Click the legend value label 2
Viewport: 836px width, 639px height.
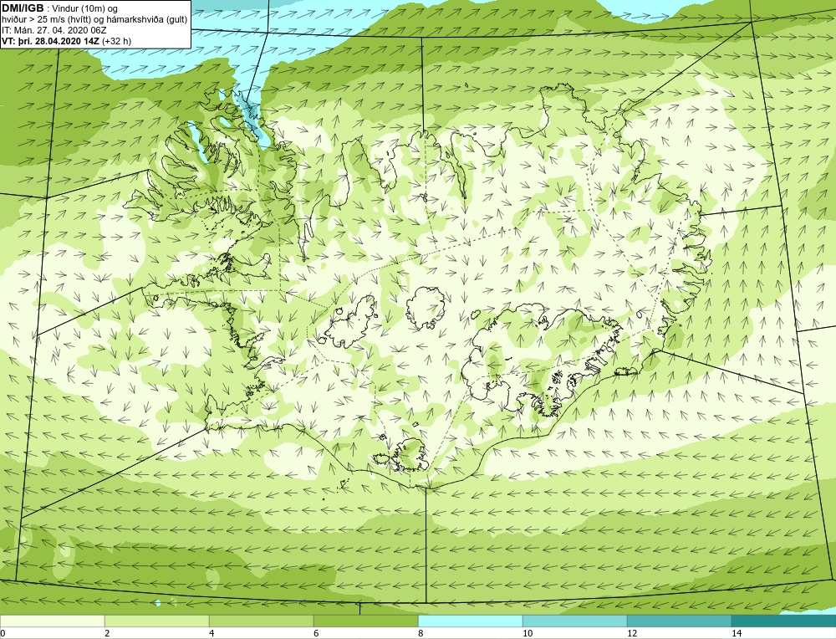pyautogui.click(x=107, y=633)
